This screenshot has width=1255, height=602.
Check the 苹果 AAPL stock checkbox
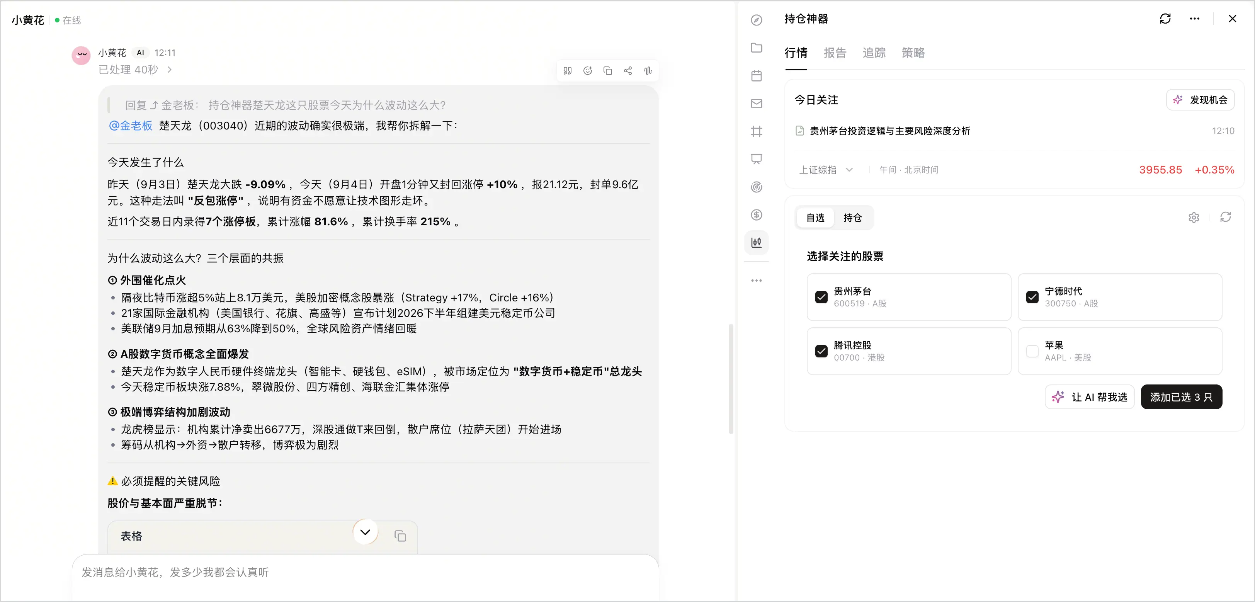pyautogui.click(x=1032, y=351)
